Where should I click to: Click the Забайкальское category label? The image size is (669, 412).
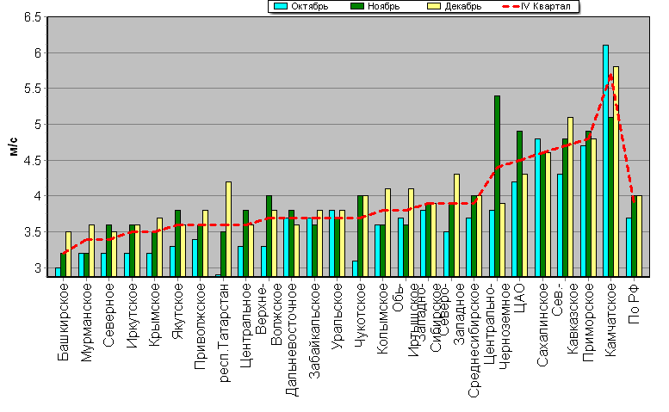(315, 330)
